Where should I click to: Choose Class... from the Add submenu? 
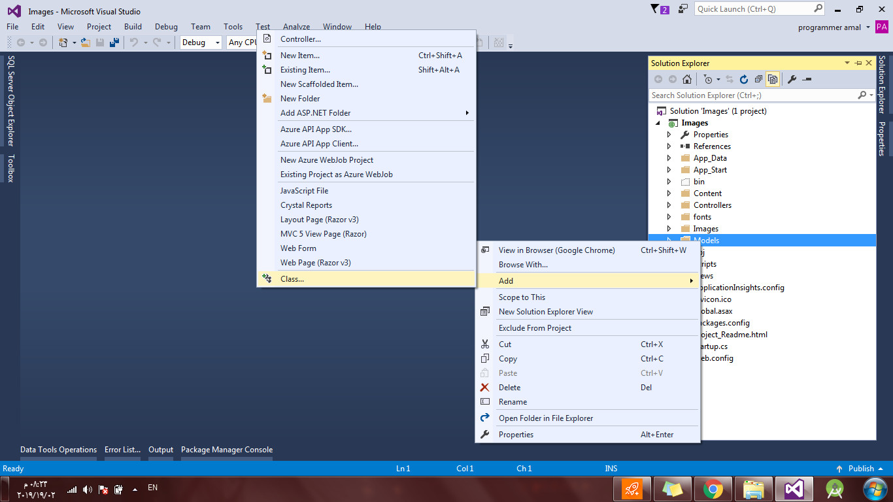point(366,278)
